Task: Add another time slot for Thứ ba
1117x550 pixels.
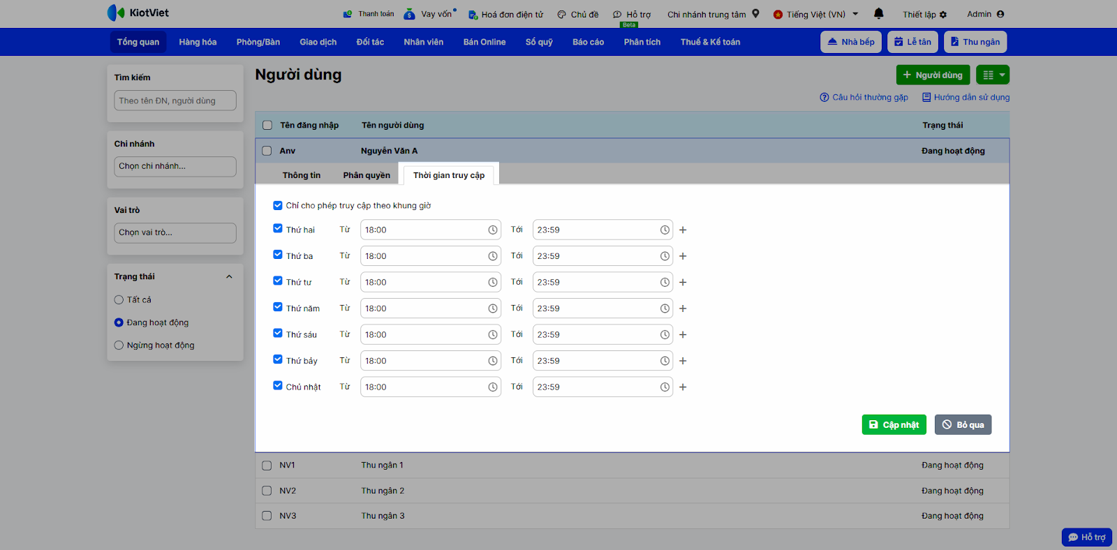Action: pos(683,256)
